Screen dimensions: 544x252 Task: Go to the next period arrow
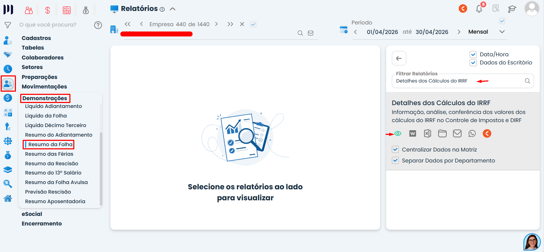459,32
